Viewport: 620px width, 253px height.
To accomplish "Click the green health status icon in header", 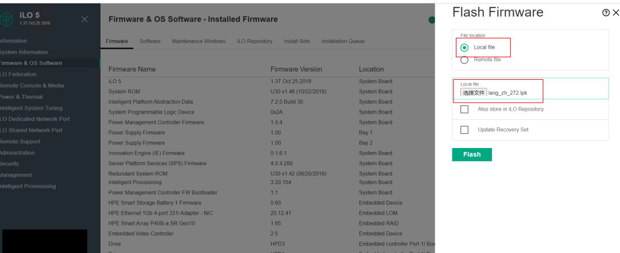I will tap(432, 20).
